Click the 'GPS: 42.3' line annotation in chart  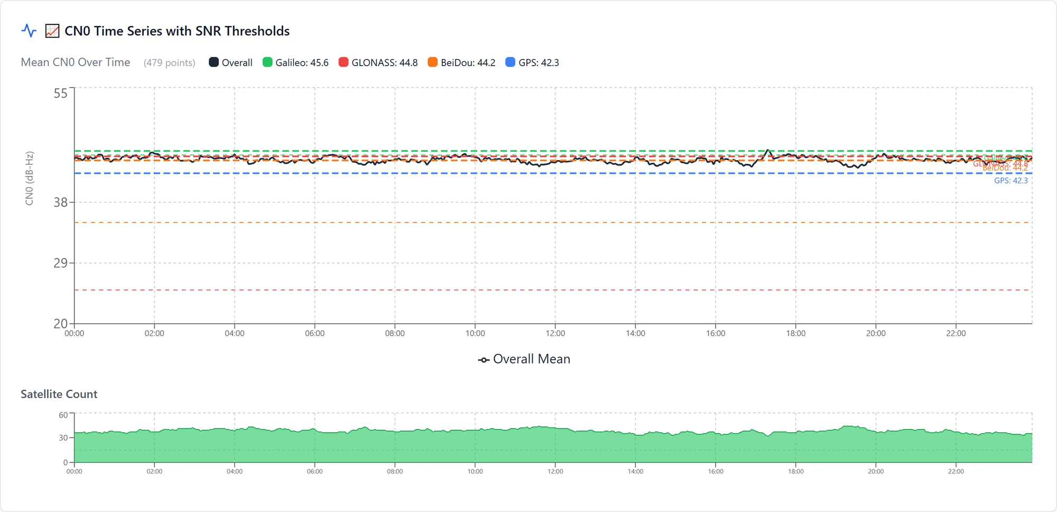(x=1010, y=181)
